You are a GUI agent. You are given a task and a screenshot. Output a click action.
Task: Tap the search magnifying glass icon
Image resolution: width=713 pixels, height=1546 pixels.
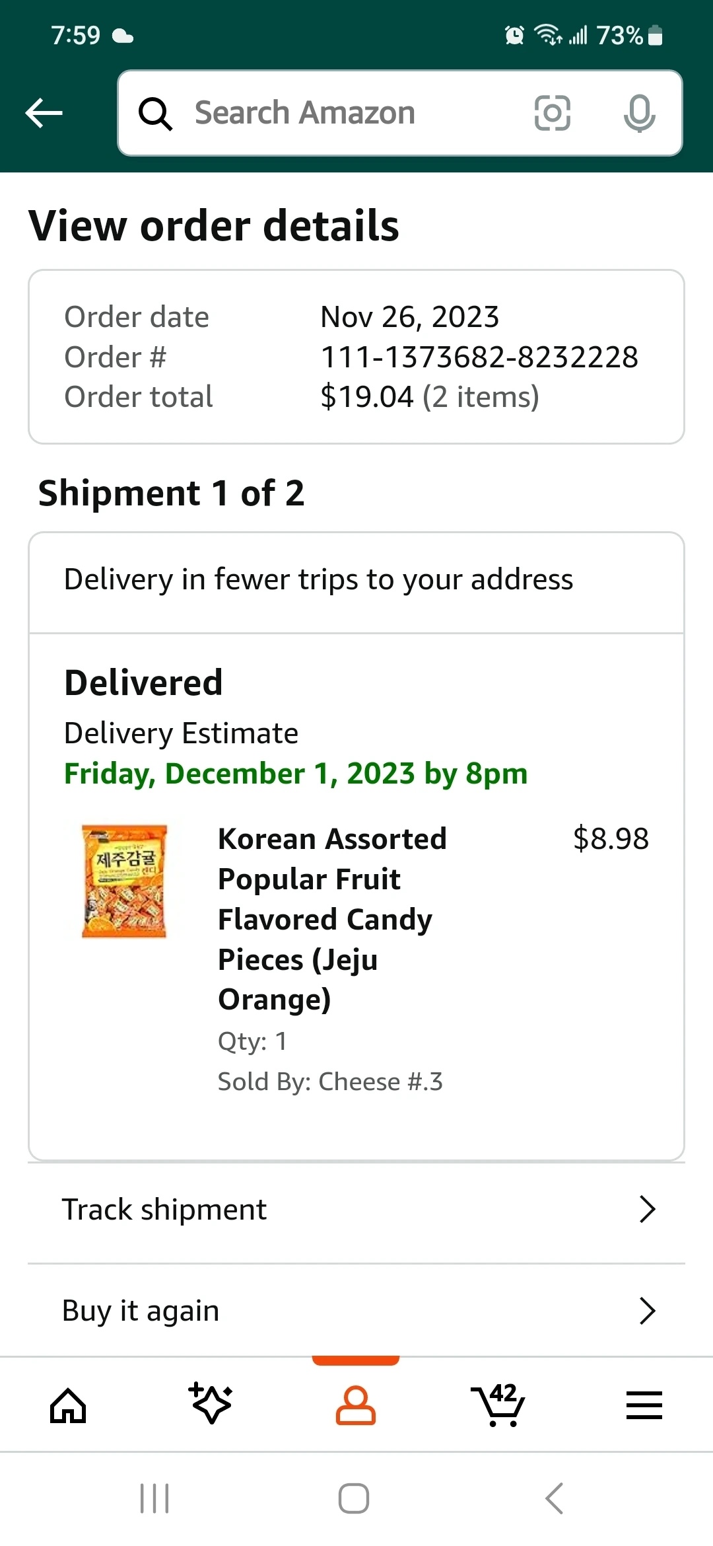point(155,114)
